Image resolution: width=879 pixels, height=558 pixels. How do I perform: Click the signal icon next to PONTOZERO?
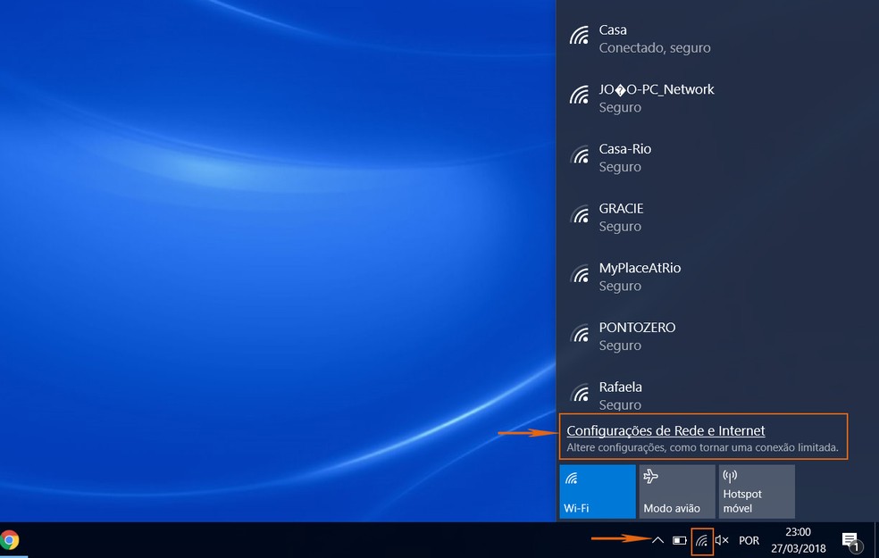click(x=581, y=335)
